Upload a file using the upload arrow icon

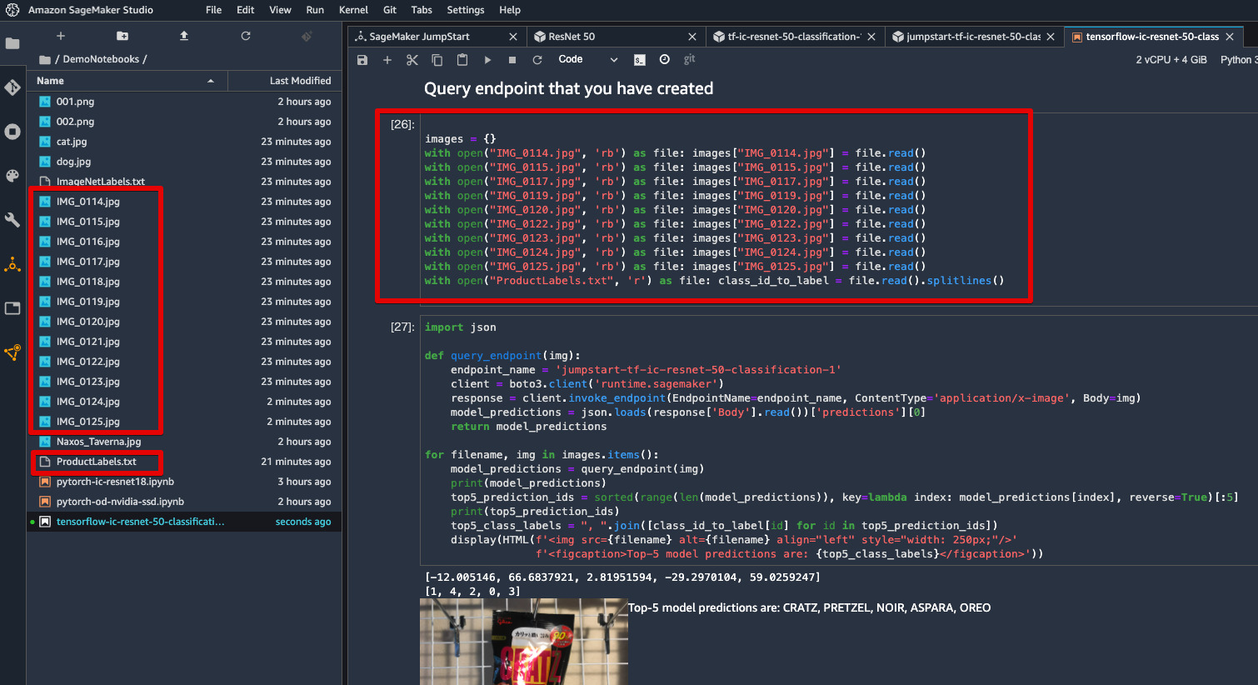184,36
